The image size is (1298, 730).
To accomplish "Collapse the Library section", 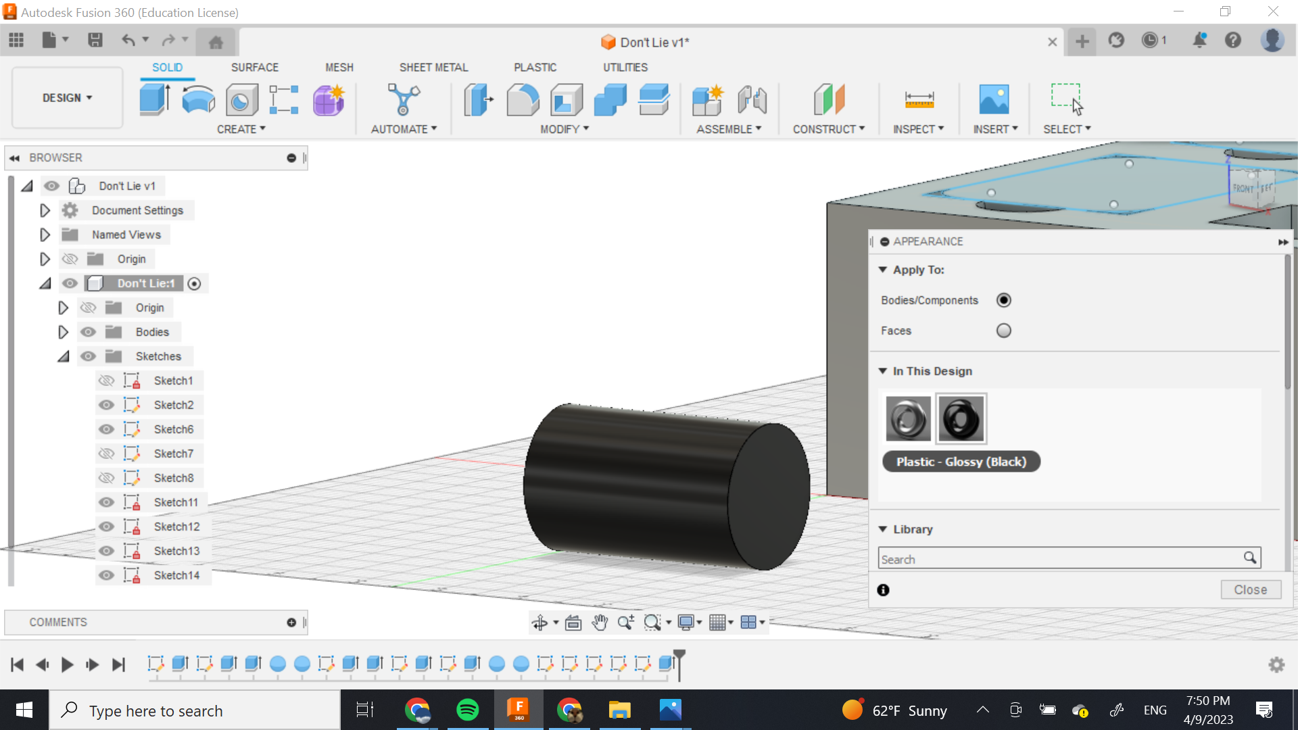I will coord(883,529).
